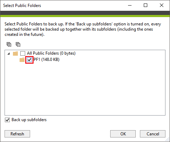The height and width of the screenshot is (142, 170).
Task: Click the window resize grip
Action: coord(168,140)
